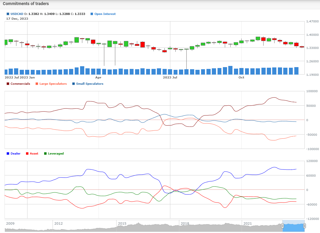Toggle the Leveraged series label

[56, 154]
